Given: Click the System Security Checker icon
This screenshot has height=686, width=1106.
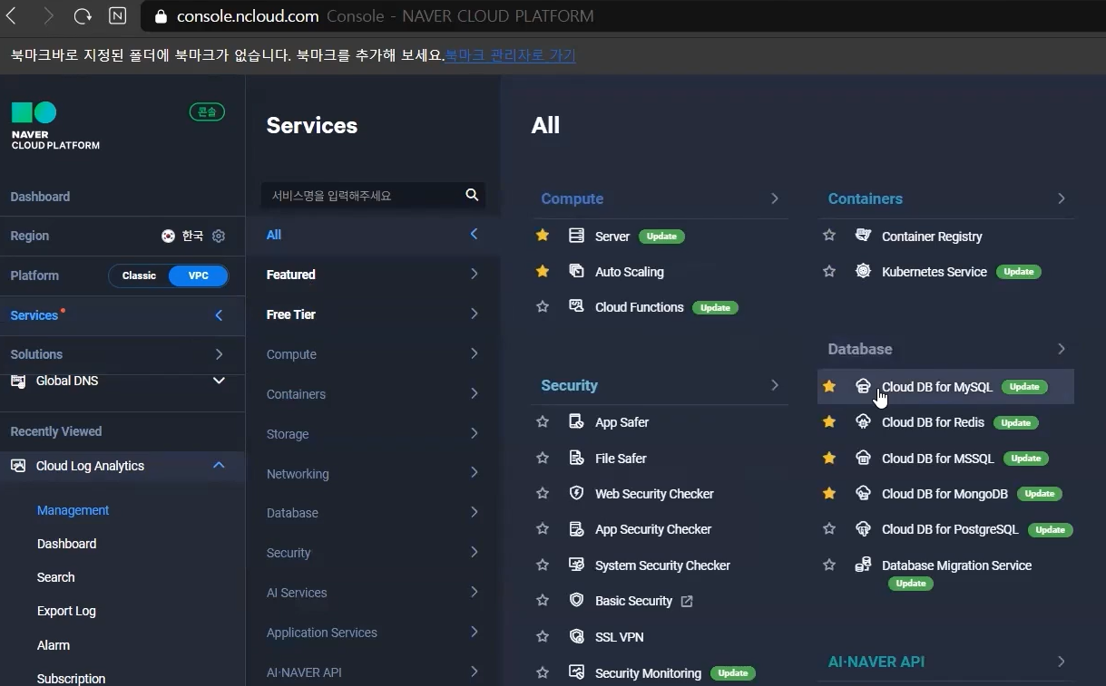Looking at the screenshot, I should (576, 565).
